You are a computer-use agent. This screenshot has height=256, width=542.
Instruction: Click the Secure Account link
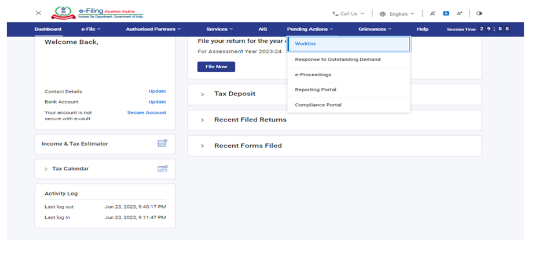(147, 113)
